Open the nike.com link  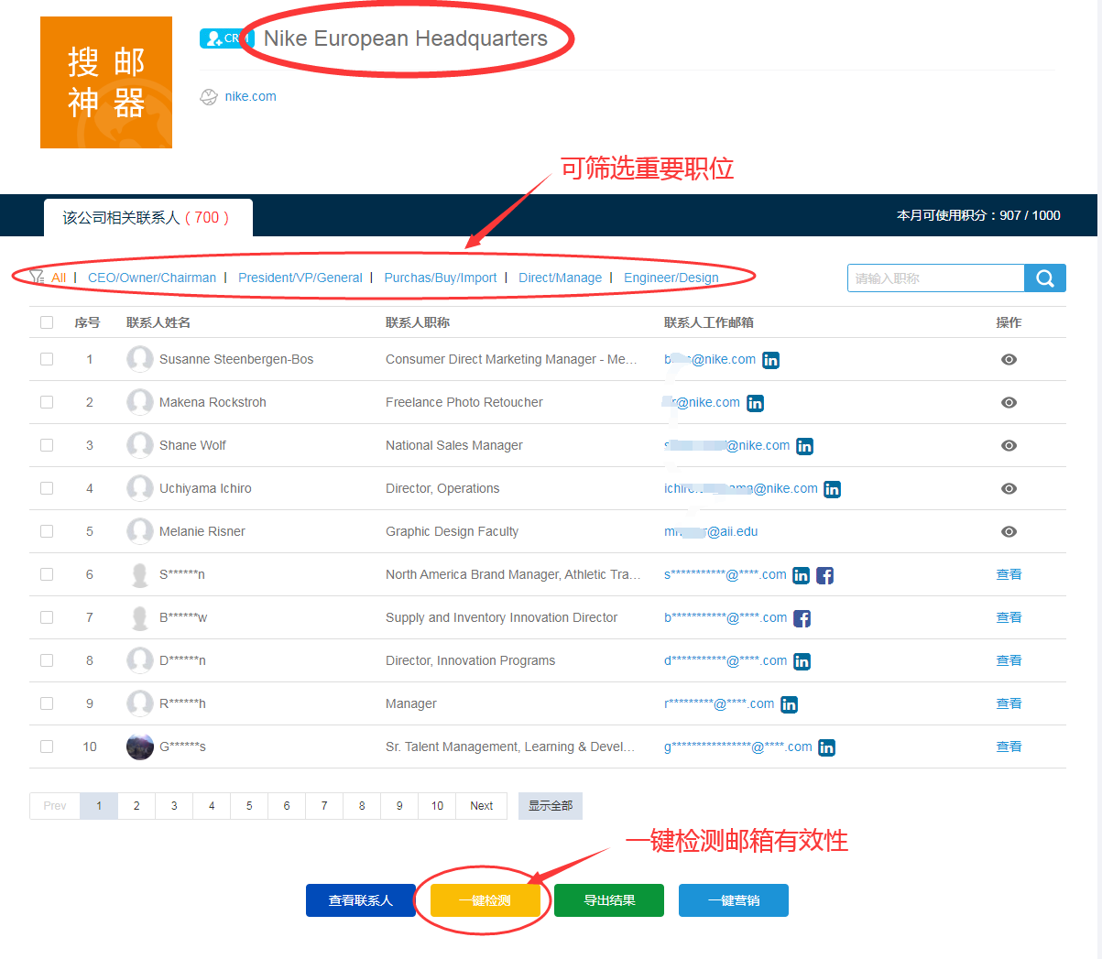click(250, 96)
